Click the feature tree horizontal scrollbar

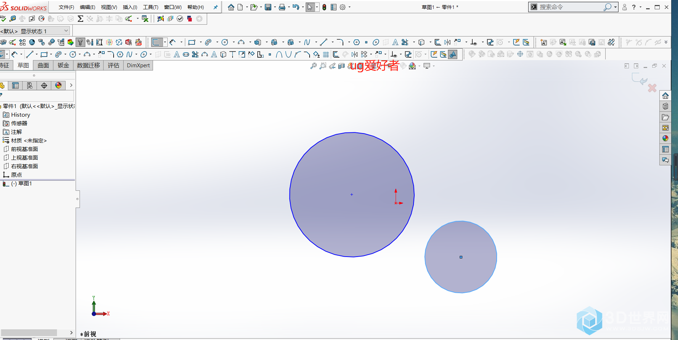point(29,332)
